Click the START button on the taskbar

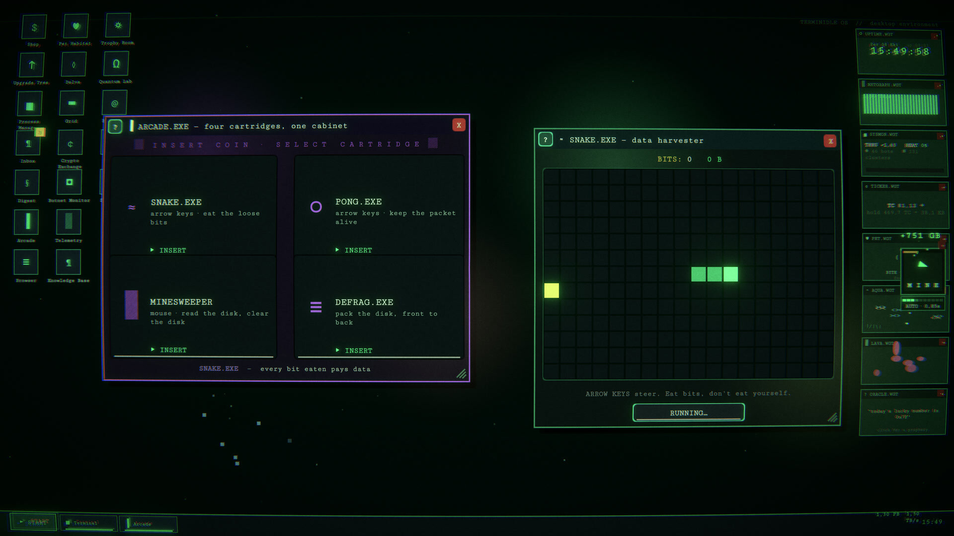click(33, 522)
